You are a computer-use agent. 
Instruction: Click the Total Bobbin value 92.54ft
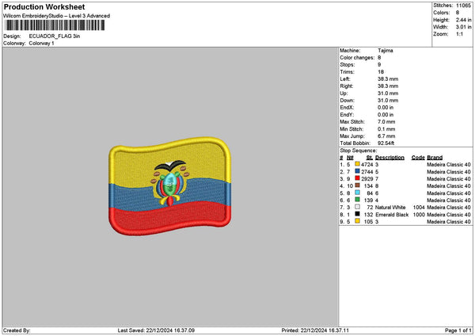coord(386,143)
